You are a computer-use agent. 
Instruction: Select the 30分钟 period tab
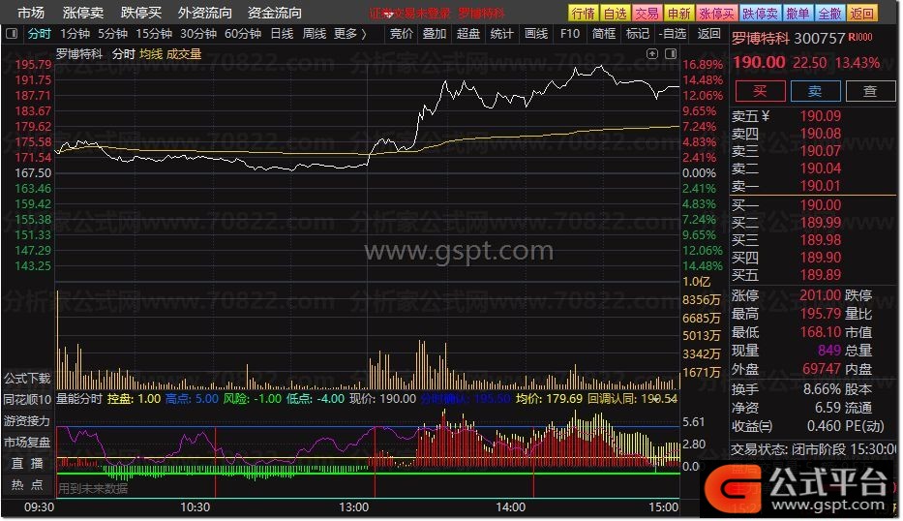[198, 34]
